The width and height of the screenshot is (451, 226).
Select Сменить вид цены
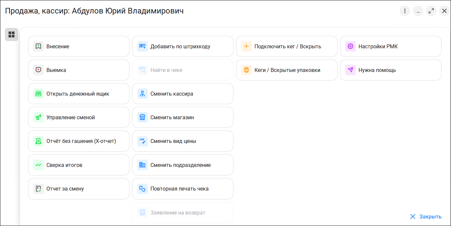point(182,141)
